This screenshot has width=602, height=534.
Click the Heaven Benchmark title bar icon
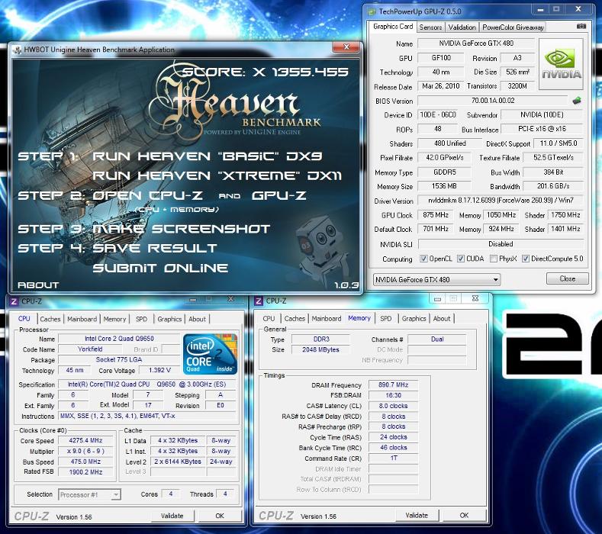click(17, 50)
